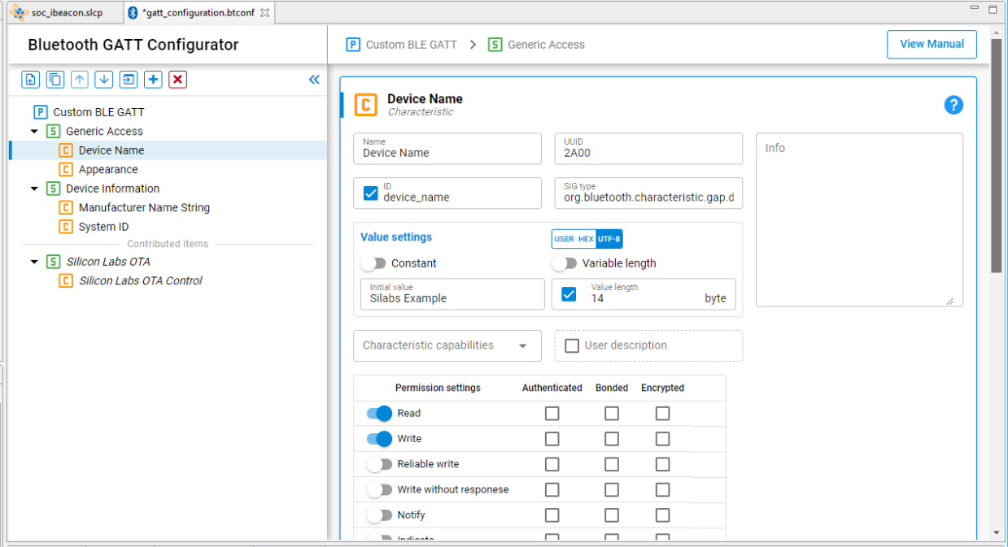Screen dimensions: 1008x547
Task: Click the move up arrow icon
Action: [79, 79]
